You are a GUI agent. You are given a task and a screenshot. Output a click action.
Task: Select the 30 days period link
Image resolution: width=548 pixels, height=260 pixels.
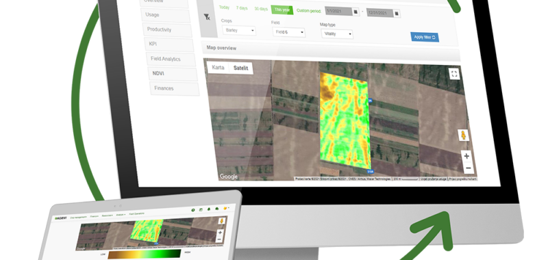(261, 9)
